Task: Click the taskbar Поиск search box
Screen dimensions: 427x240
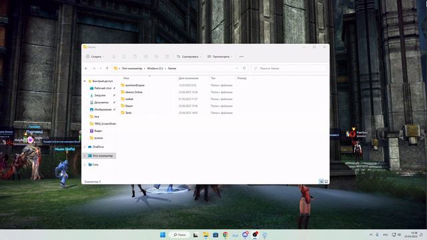Action: [179, 235]
